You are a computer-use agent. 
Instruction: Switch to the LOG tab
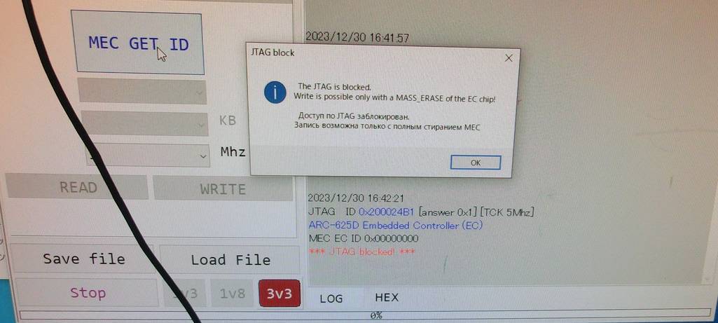pos(331,298)
